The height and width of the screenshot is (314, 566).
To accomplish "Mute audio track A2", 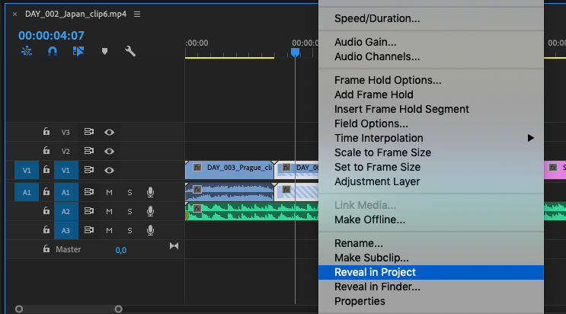I will [x=109, y=211].
